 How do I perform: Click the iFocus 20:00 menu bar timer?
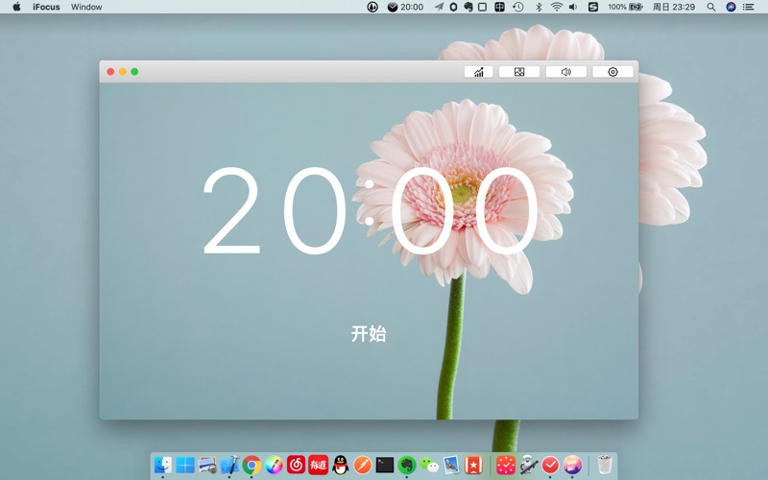405,7
